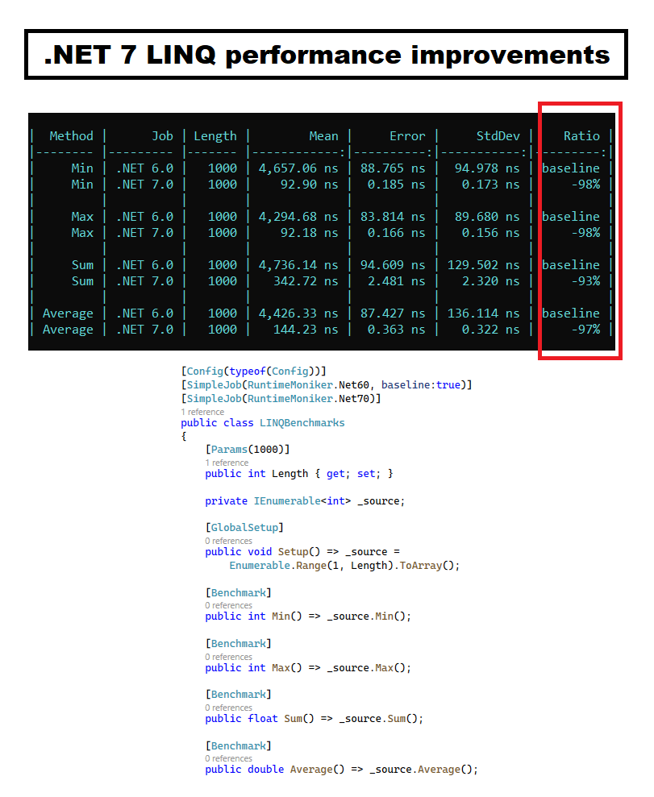Image resolution: width=654 pixels, height=797 pixels.
Task: Select the Job column header
Action: [x=162, y=135]
